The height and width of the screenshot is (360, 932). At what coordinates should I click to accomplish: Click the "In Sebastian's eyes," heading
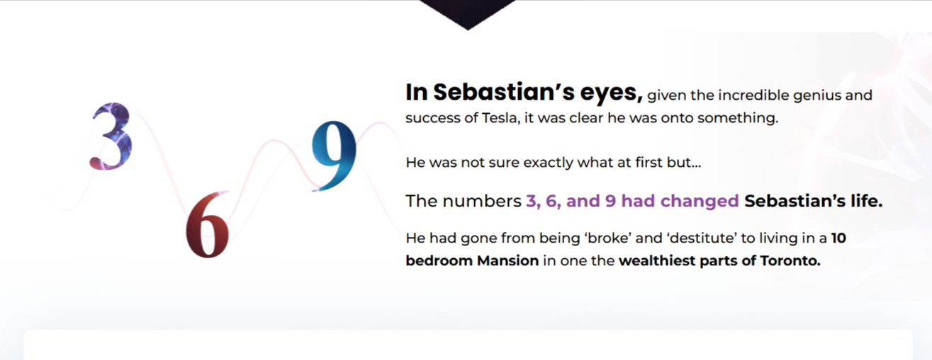coord(524,92)
